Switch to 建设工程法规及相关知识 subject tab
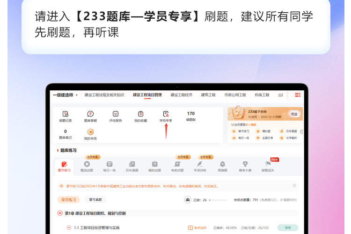Viewport: 351px width, 234px height. (x=104, y=95)
